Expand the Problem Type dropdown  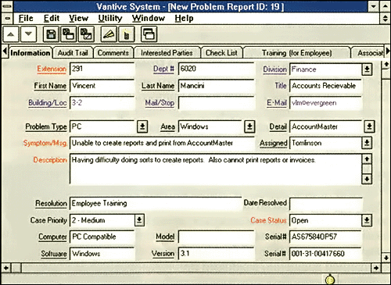142,126
